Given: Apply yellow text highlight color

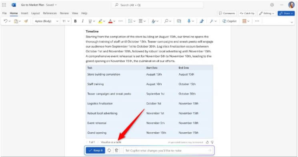Looking at the screenshot, I should 100,21.
